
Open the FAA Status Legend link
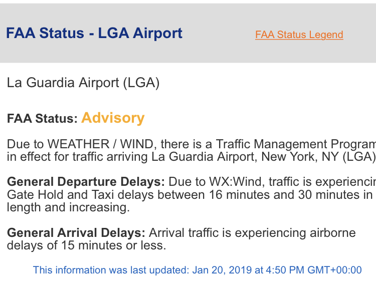299,35
